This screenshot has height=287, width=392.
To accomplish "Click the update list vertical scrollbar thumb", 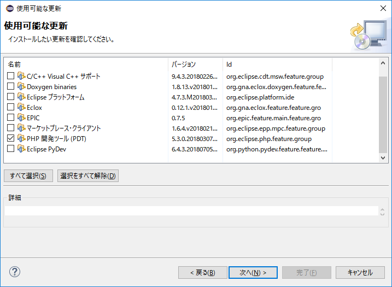I will pyautogui.click(x=383, y=114).
